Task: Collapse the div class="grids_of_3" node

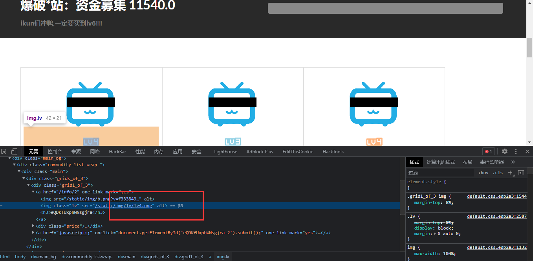Action: 24,178
